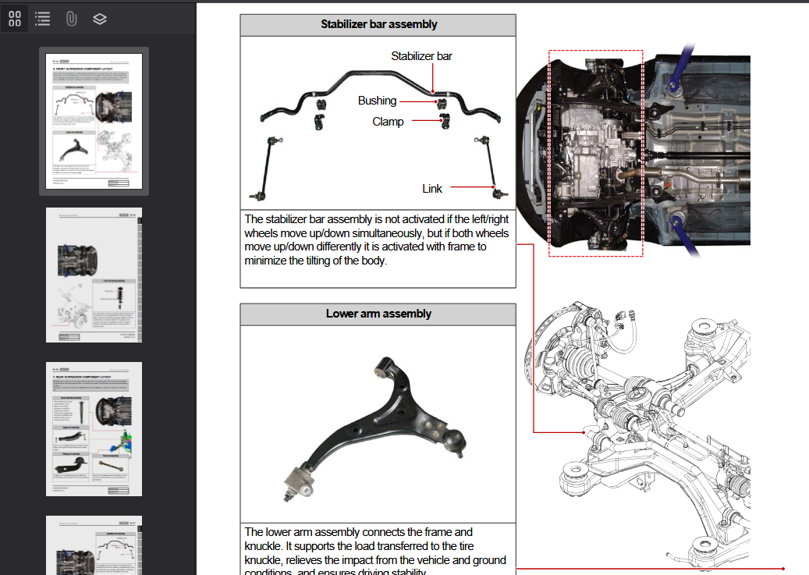Click the 'Stabilizer bar assembly' heading
The height and width of the screenshot is (575, 809).
coord(378,24)
